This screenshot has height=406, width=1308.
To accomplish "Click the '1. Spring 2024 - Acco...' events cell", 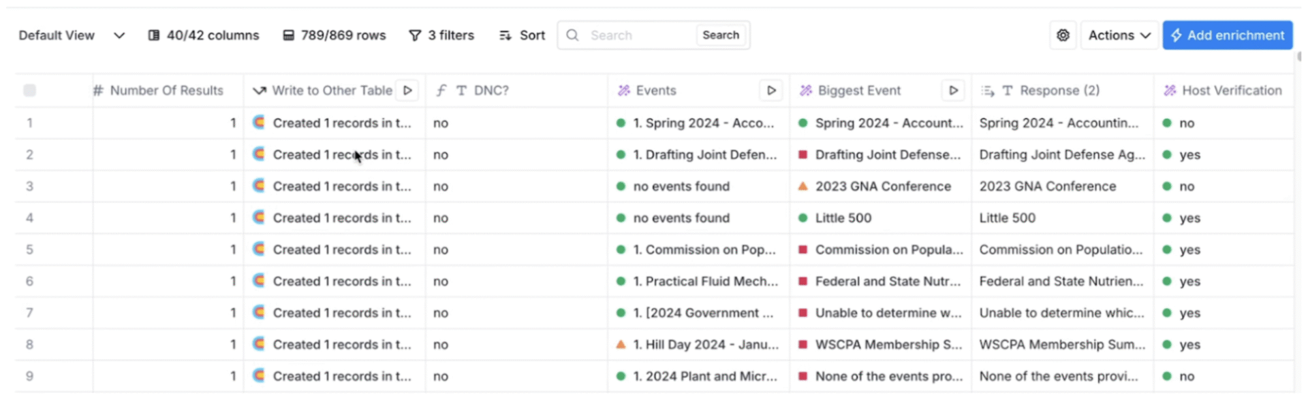I will 698,123.
